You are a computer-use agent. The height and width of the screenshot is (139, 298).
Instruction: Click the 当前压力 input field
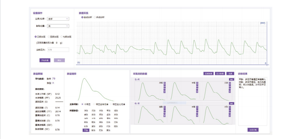click(x=58, y=50)
